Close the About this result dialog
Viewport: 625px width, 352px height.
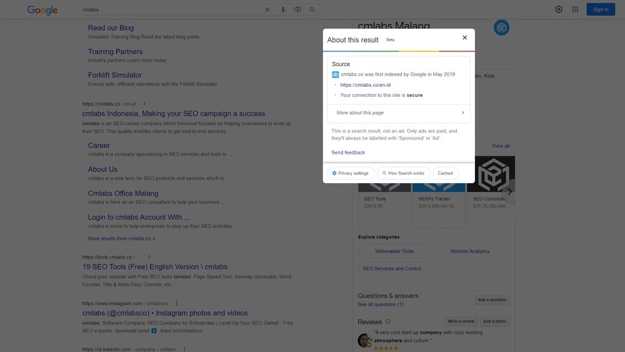[x=464, y=38]
